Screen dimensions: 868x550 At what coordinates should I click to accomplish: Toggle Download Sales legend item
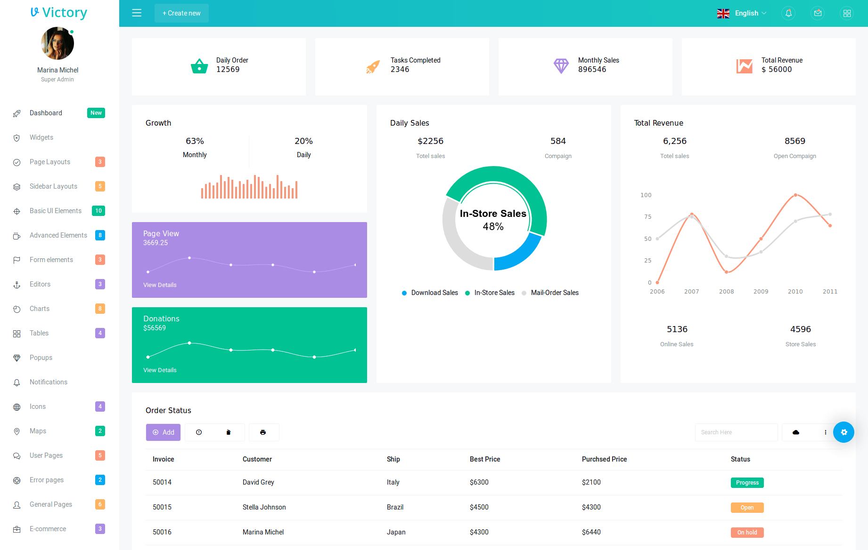tap(430, 293)
